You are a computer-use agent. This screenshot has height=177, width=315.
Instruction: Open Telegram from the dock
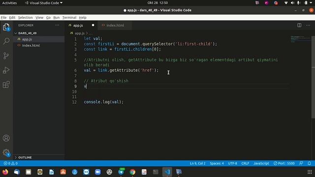point(121,172)
